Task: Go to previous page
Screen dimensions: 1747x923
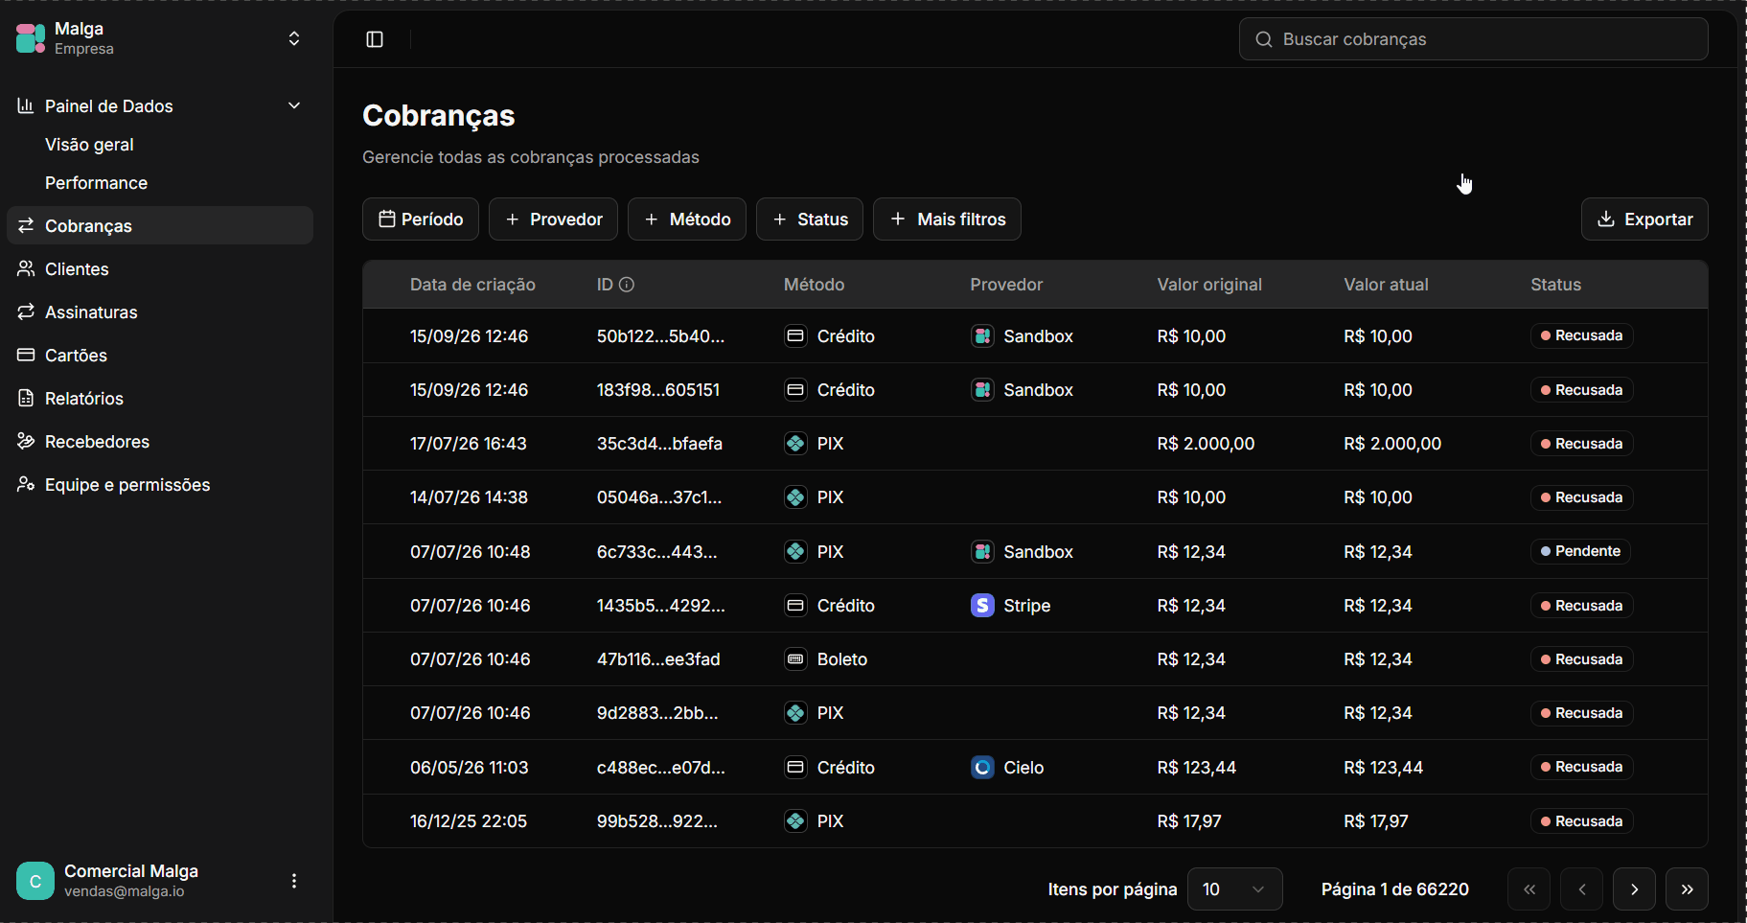Action: 1582,889
